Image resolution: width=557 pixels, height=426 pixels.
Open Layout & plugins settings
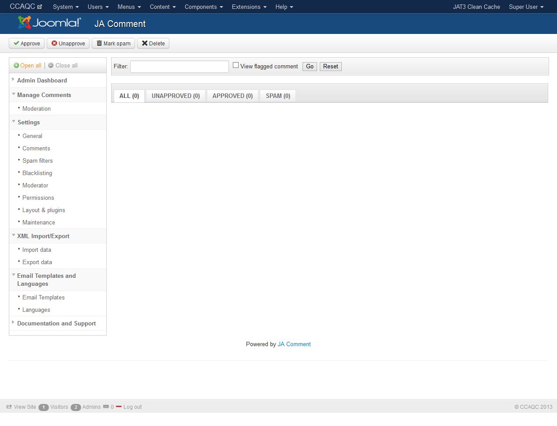(44, 210)
